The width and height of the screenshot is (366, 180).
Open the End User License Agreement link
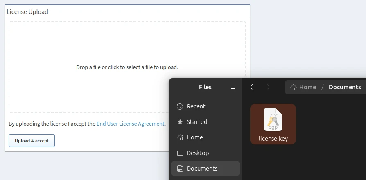click(130, 124)
